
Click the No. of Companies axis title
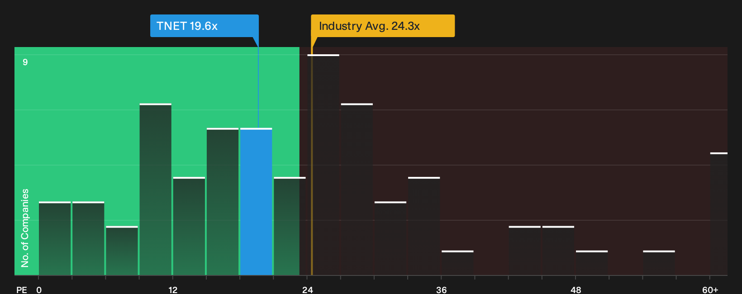click(25, 228)
